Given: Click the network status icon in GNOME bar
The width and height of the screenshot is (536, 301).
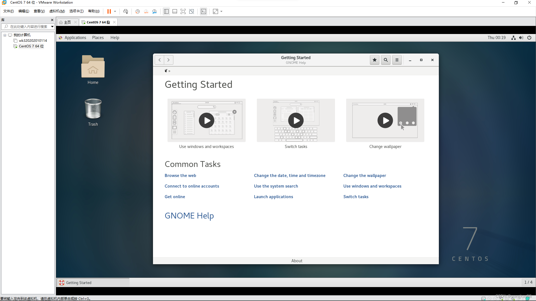Looking at the screenshot, I should coord(513,38).
